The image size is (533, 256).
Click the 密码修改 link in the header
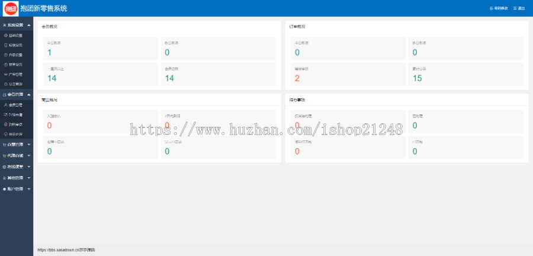tap(500, 8)
